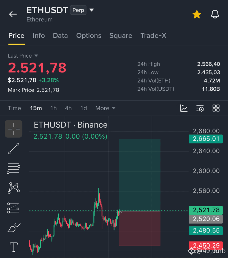
Task: Click the red stop-loss zone rectangle
Action: 140,229
